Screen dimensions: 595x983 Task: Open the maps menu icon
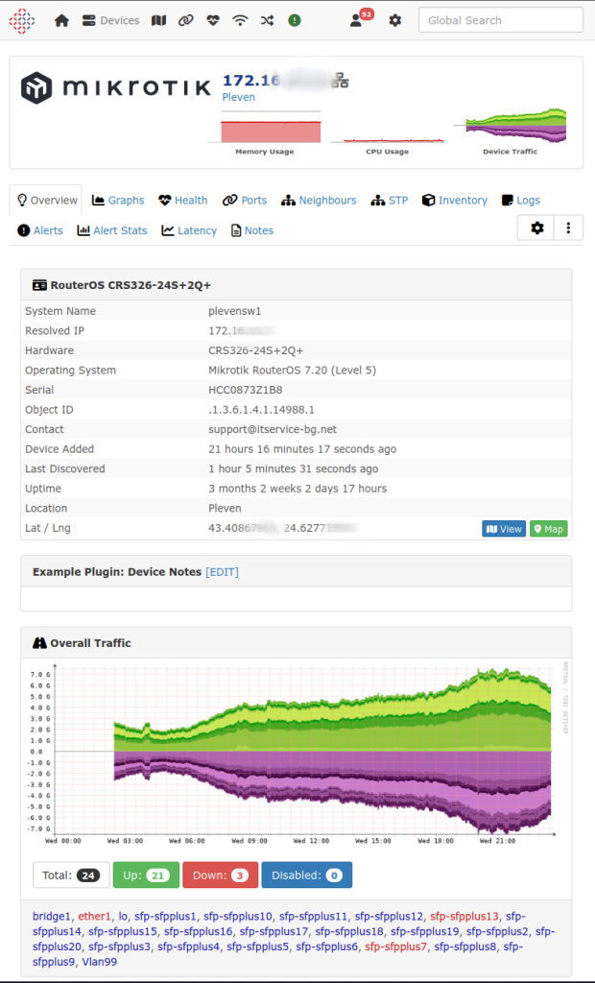(x=158, y=20)
